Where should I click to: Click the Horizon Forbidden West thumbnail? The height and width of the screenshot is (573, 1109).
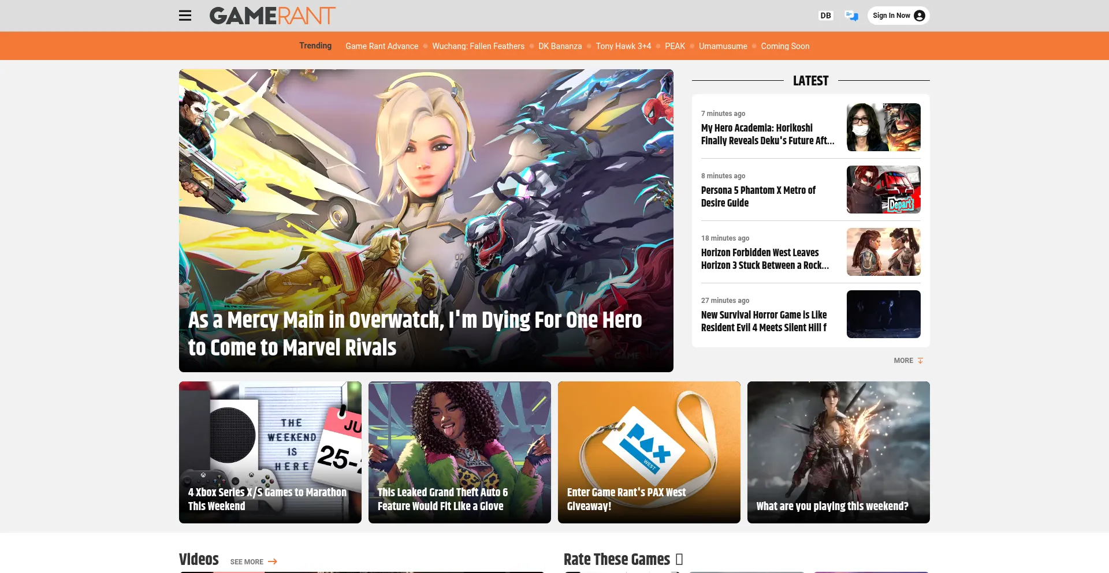click(884, 252)
